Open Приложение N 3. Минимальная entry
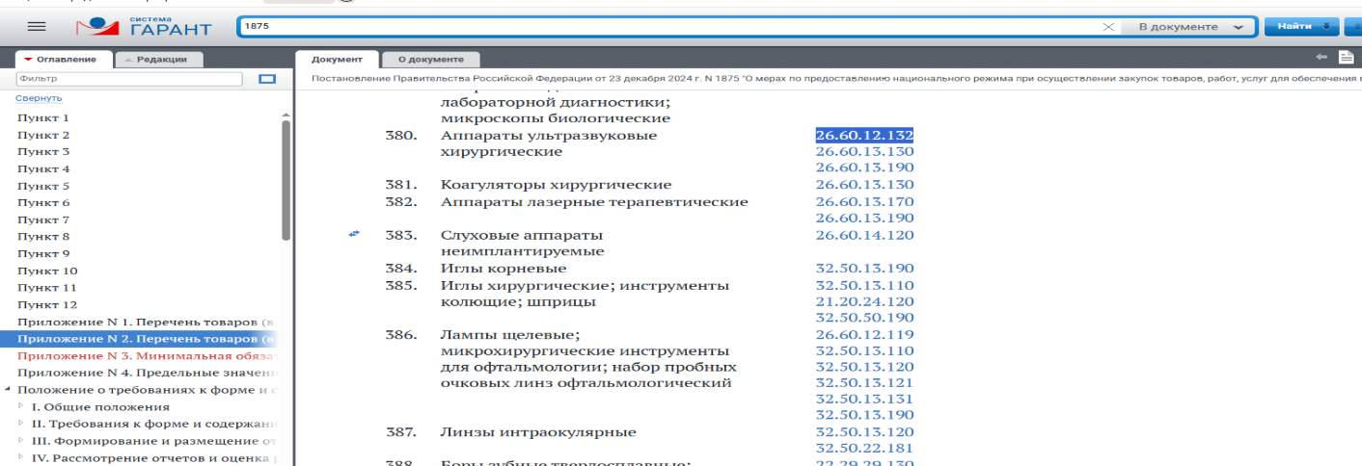The height and width of the screenshot is (466, 1362). click(x=148, y=355)
